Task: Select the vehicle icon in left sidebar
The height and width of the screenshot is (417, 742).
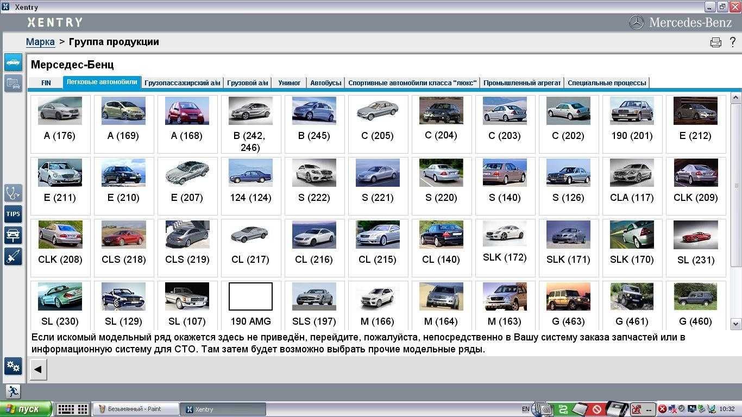Action: 13,62
